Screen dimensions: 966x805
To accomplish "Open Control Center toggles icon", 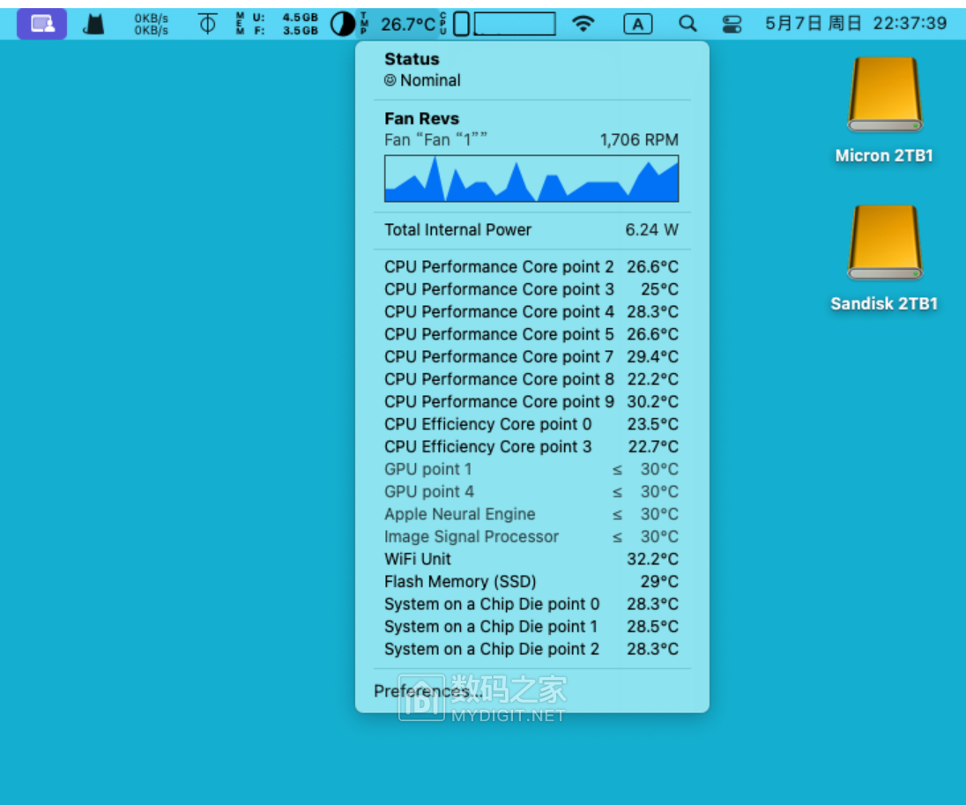I will (x=732, y=24).
